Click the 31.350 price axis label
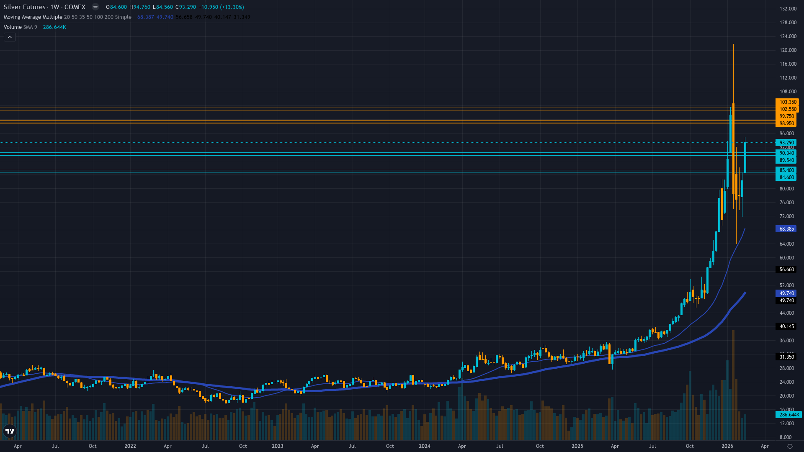804x452 pixels. click(x=786, y=357)
